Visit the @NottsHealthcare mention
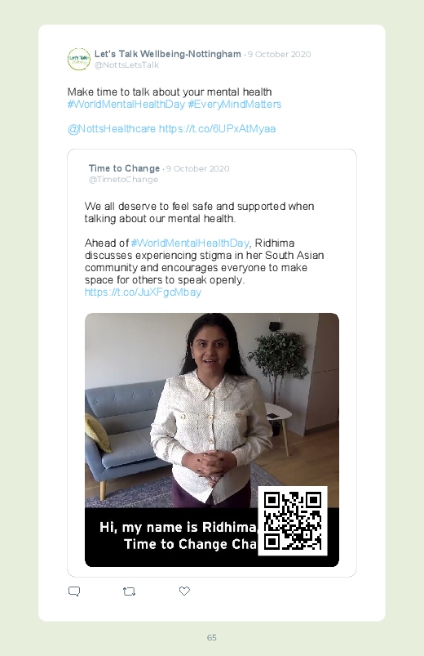The image size is (424, 656). click(x=112, y=129)
